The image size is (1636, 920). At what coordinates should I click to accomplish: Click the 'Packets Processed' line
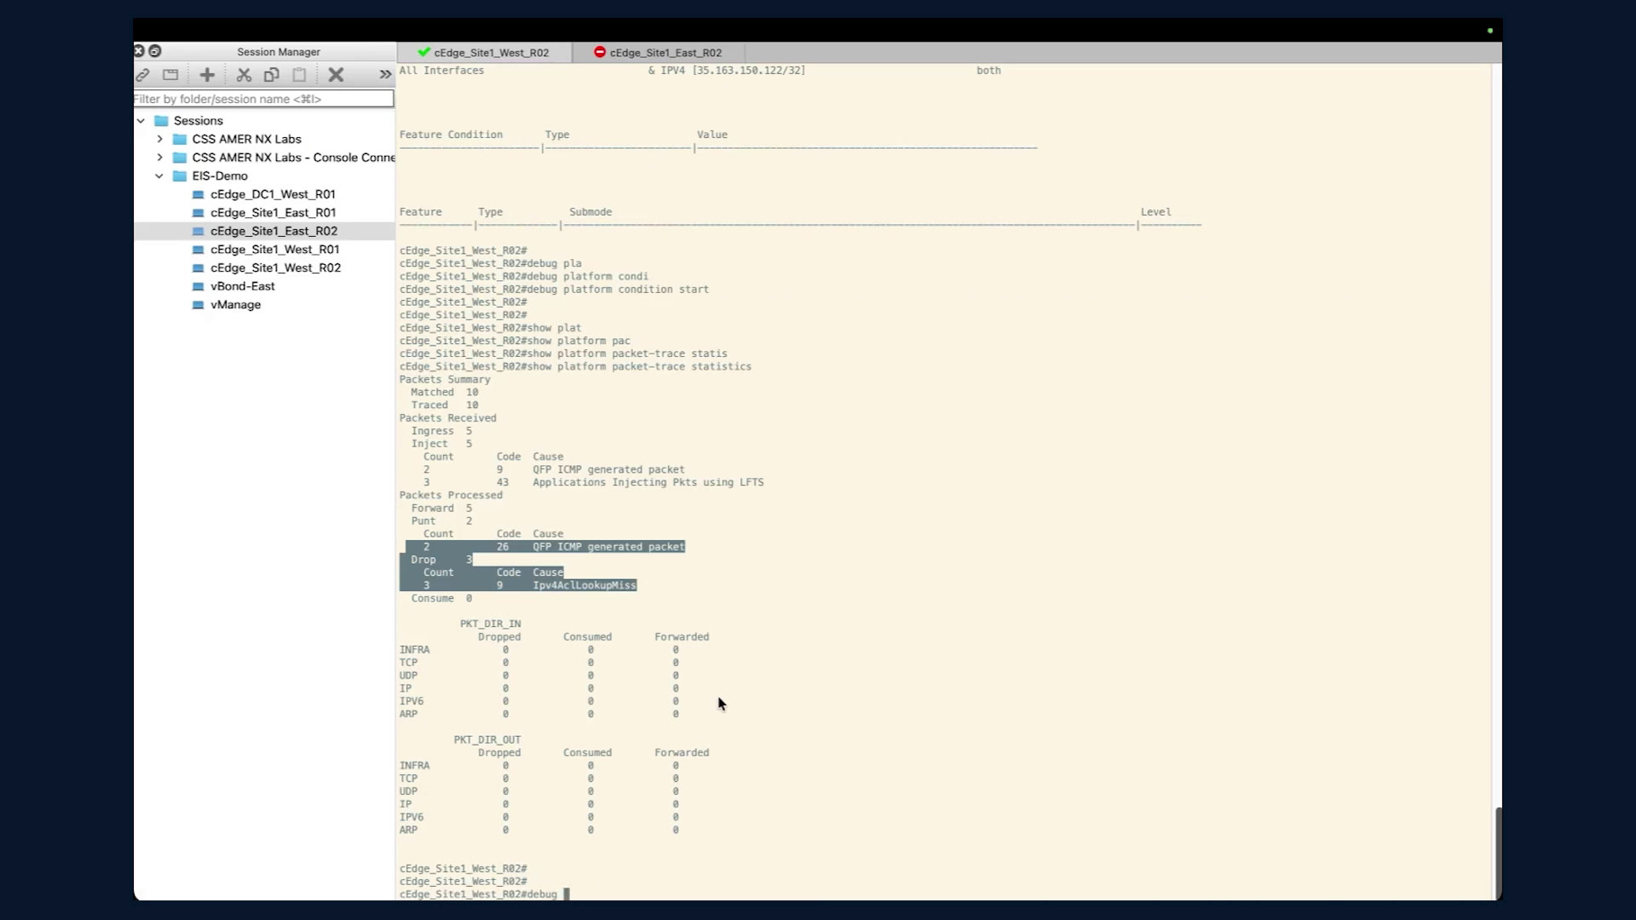pos(451,495)
